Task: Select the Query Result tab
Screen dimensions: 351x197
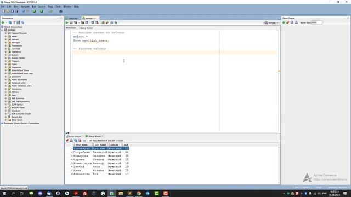Action: tap(94, 136)
